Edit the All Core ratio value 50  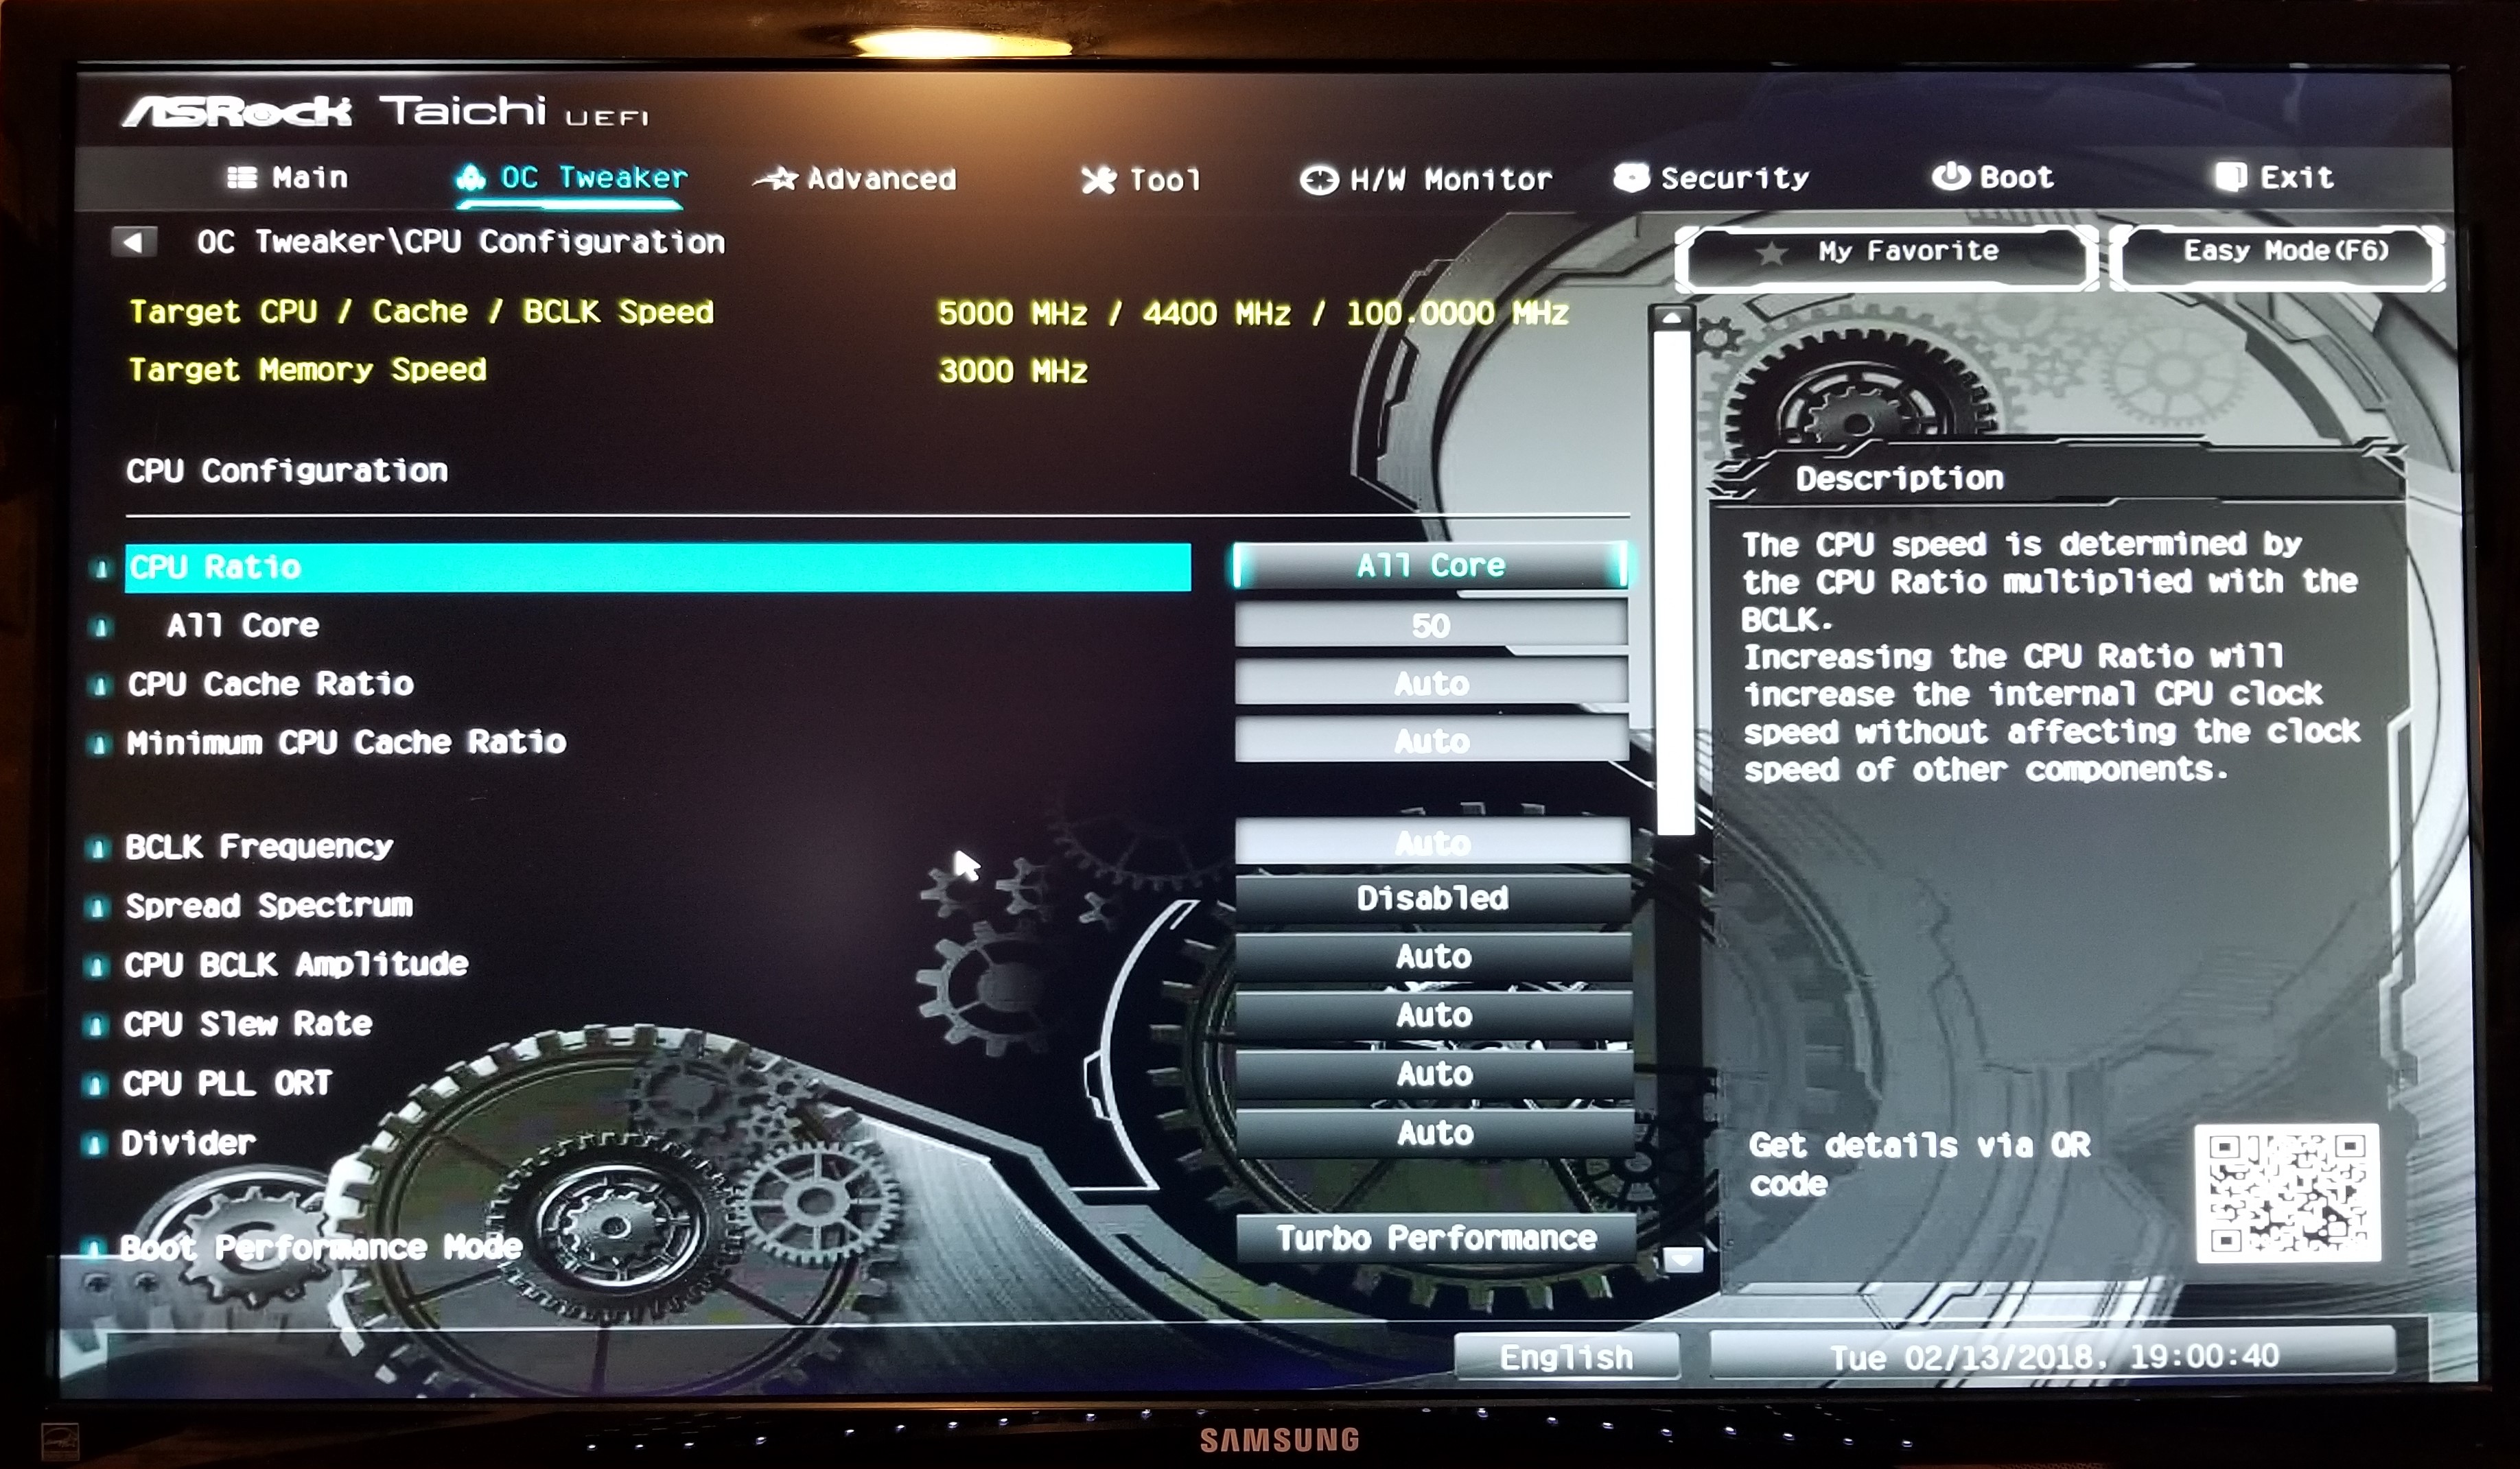click(1430, 626)
